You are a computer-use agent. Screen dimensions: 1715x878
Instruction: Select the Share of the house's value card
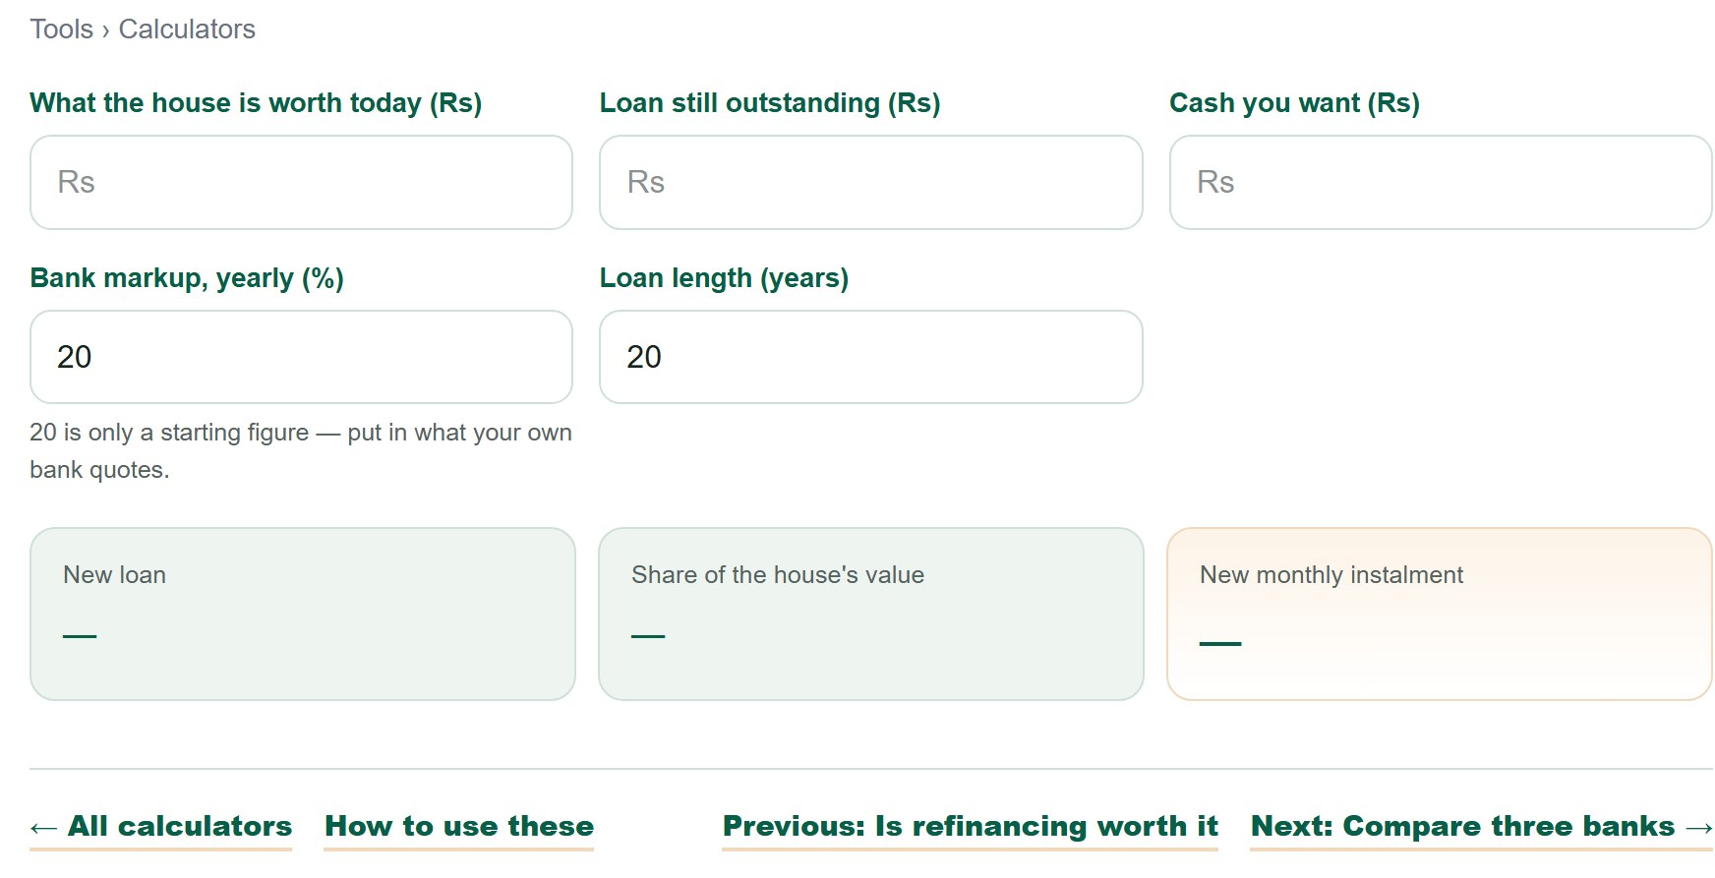tap(871, 614)
